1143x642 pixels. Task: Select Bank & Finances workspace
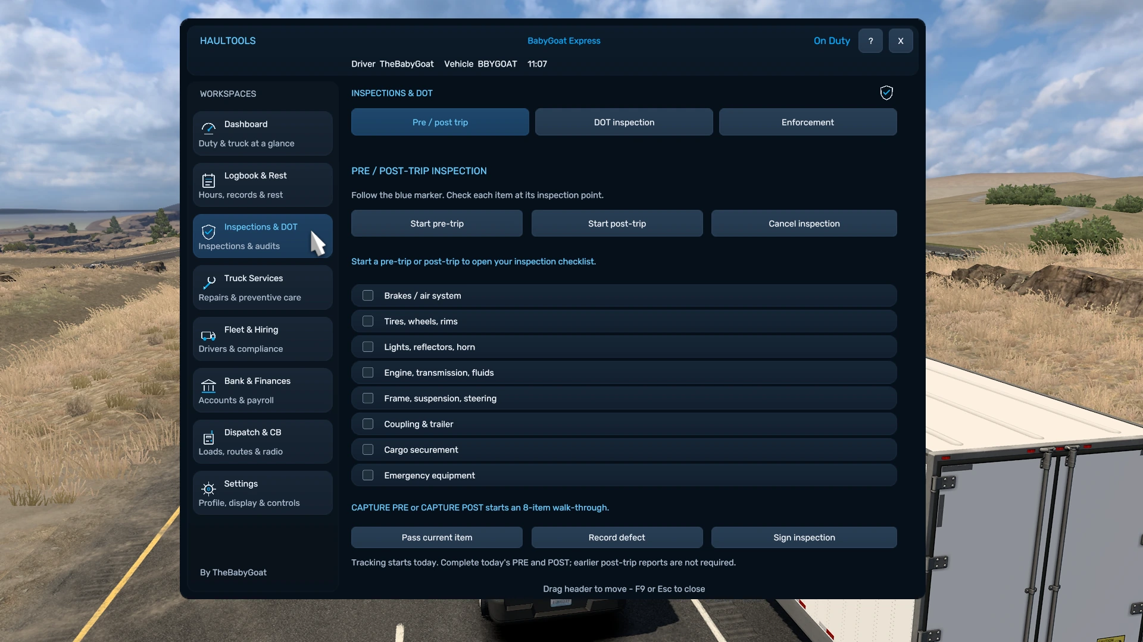263,391
